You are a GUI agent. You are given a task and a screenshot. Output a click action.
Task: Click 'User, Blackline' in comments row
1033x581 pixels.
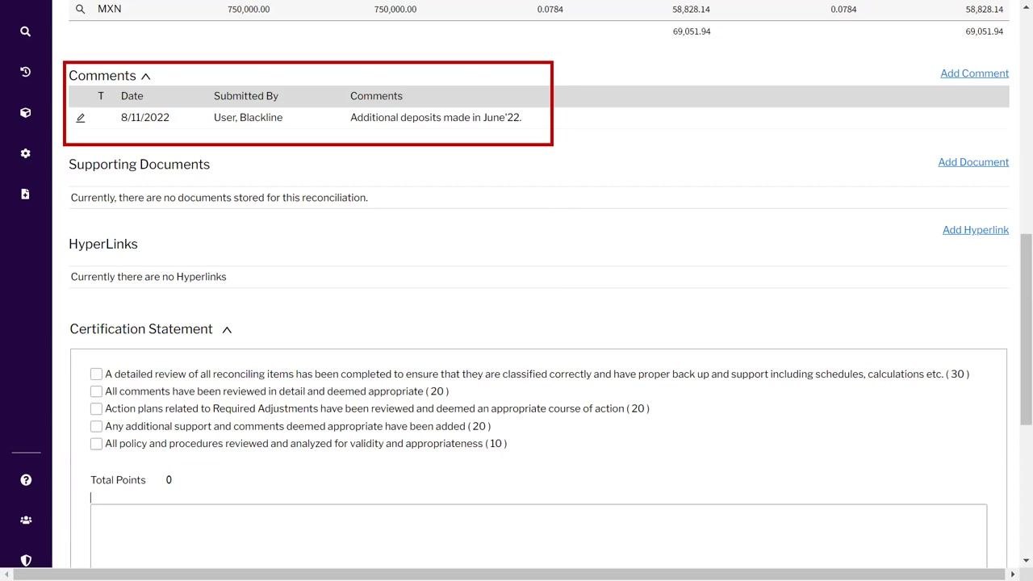click(248, 118)
